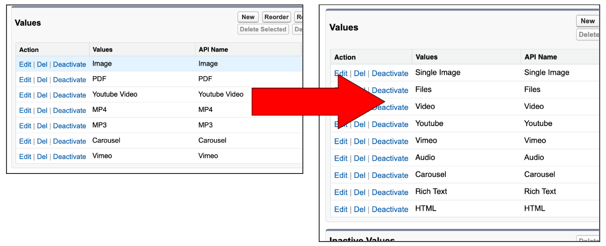Screen dimensions: 606x246
Task: Select Audio in the API Name column
Action: click(x=534, y=157)
